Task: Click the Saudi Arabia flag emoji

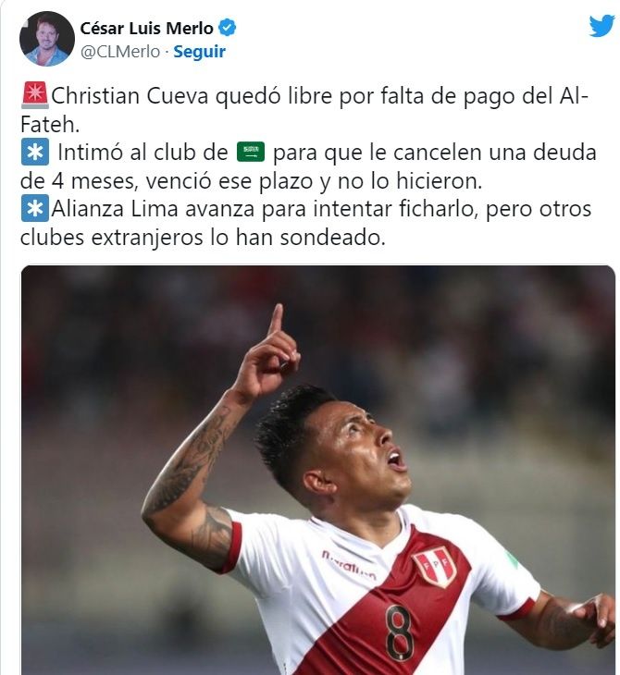Action: pyautogui.click(x=251, y=152)
